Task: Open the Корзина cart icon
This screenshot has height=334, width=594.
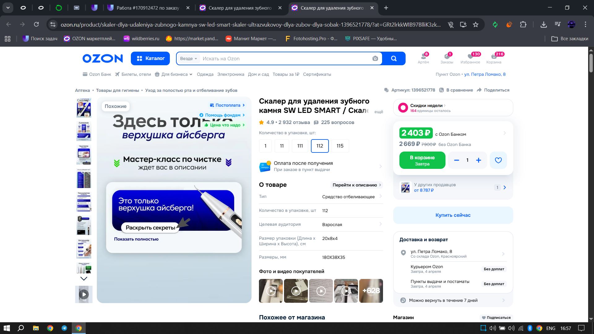Action: click(x=493, y=58)
